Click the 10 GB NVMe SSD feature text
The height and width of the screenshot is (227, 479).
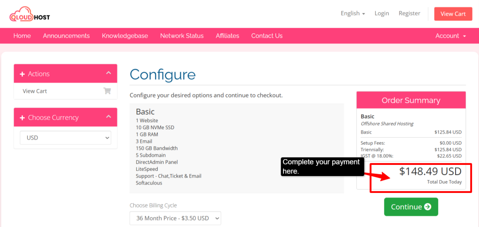155,128
